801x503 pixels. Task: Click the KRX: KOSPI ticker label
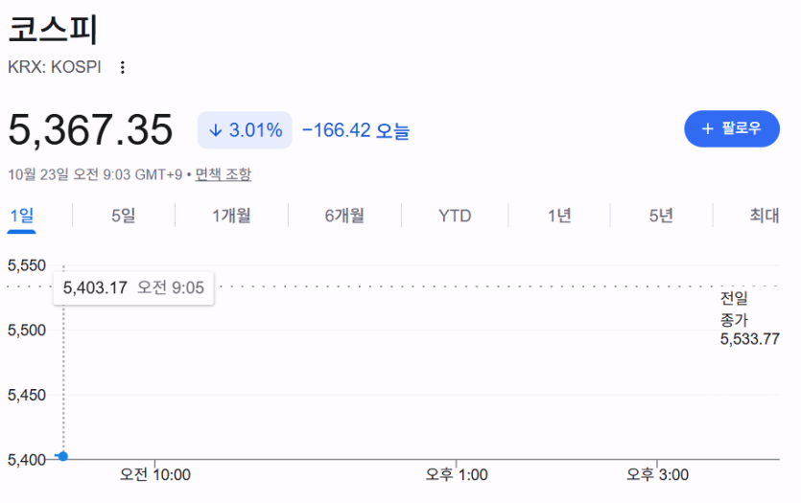point(54,67)
